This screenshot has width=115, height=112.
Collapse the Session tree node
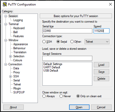point(6,16)
